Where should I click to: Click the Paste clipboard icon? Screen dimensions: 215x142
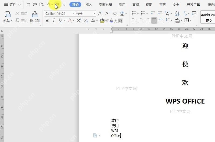pyautogui.click(x=8, y=14)
